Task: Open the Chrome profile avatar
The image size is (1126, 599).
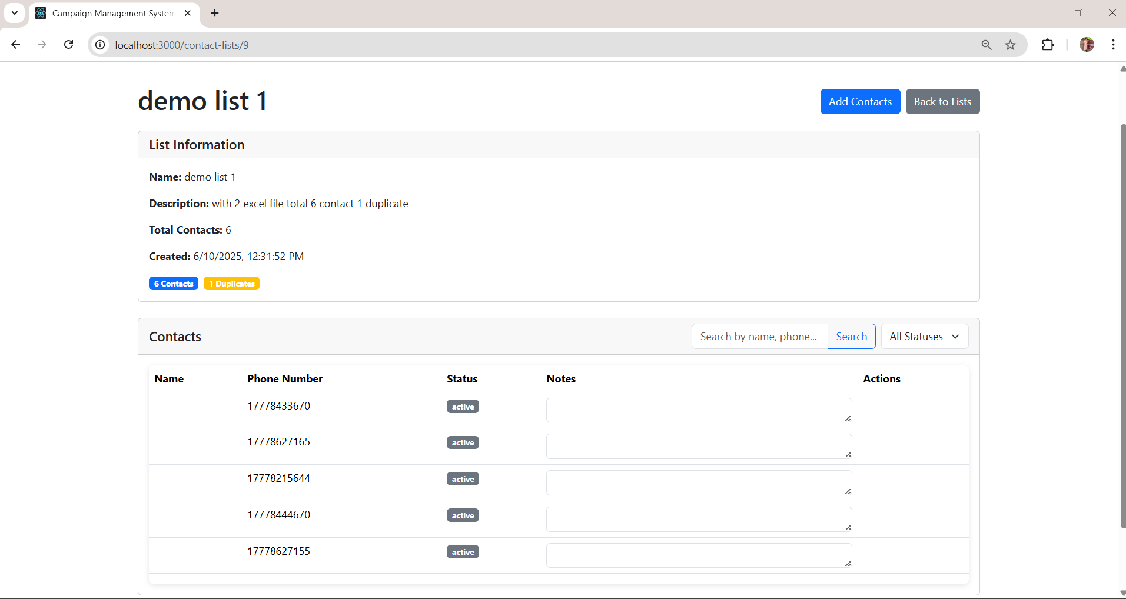Action: (x=1087, y=45)
